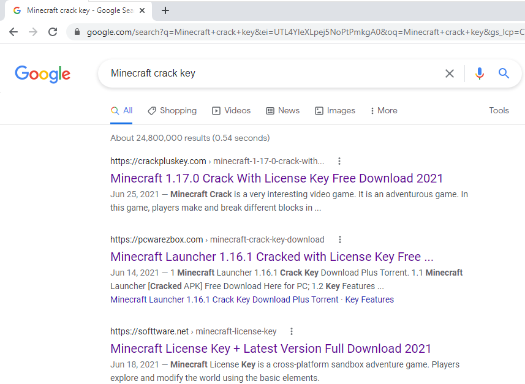Switch to the News tab

pyautogui.click(x=282, y=110)
